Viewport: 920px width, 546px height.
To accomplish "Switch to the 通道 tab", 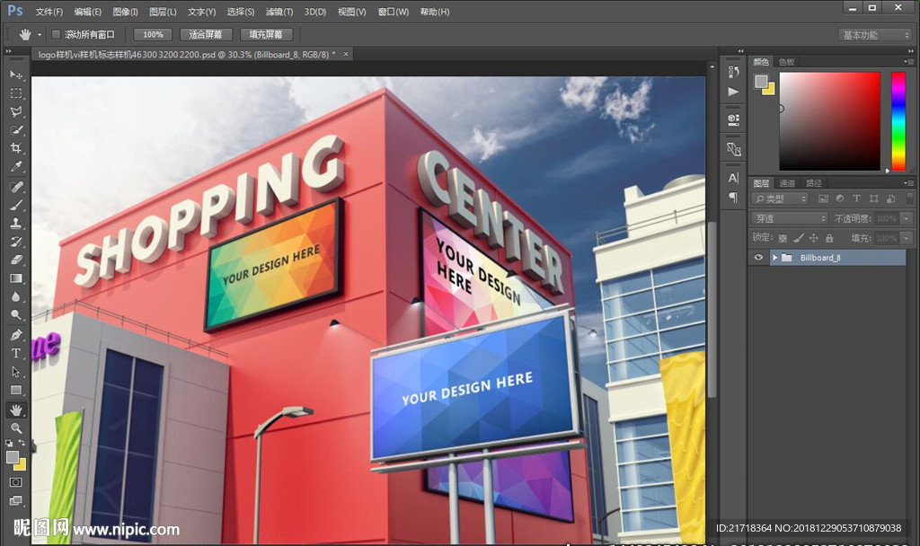I will [x=786, y=183].
